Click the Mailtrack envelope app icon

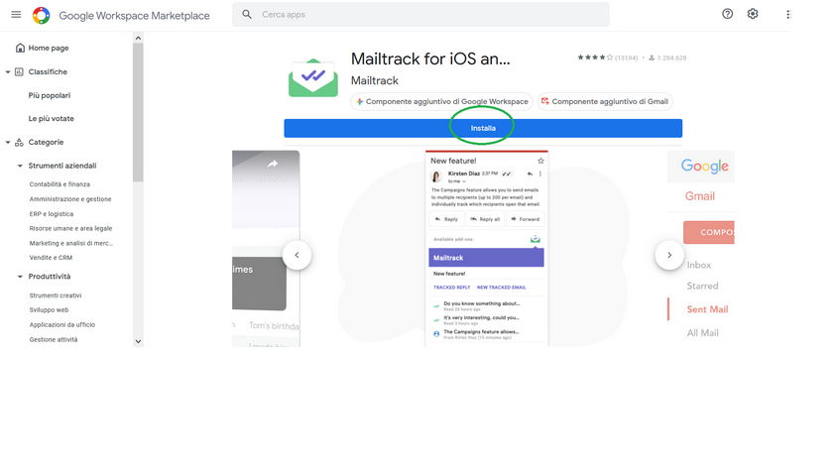point(313,78)
